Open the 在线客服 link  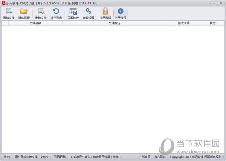[x=145, y=157]
